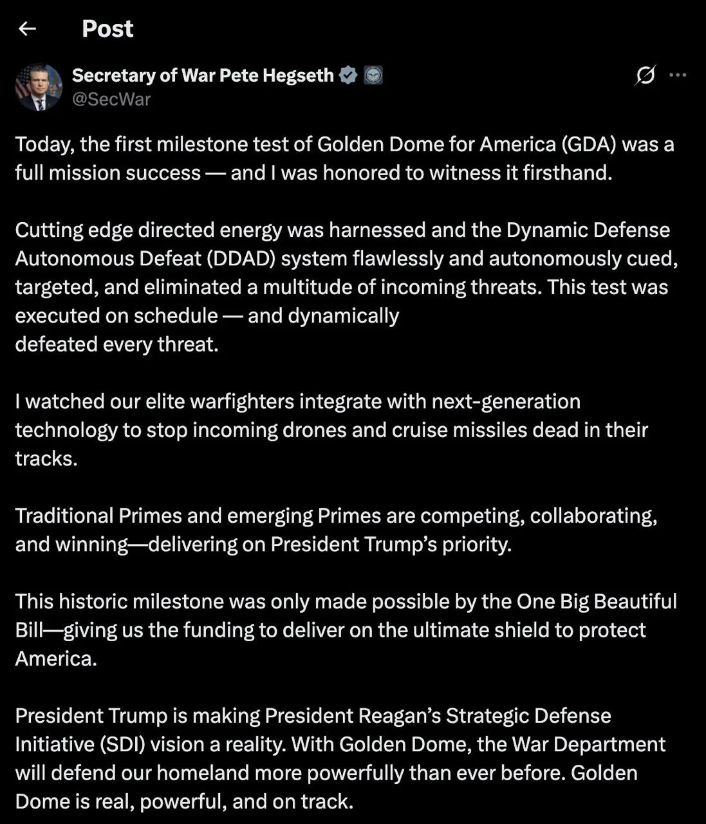The width and height of the screenshot is (706, 824).
Task: Click paragraph starting 'President Trump is making'
Action: (x=340, y=758)
